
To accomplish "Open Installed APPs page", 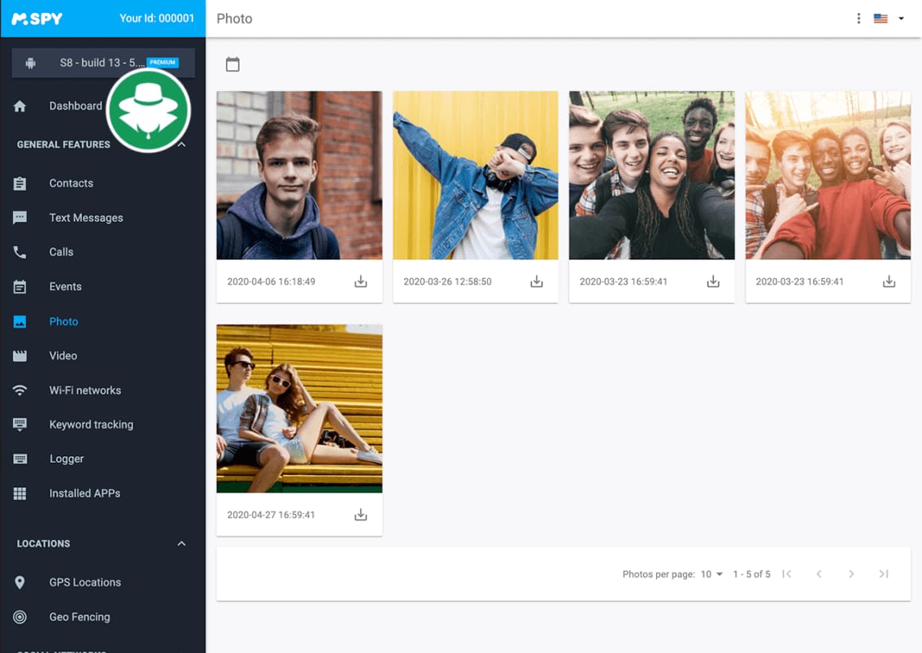I will tap(85, 494).
